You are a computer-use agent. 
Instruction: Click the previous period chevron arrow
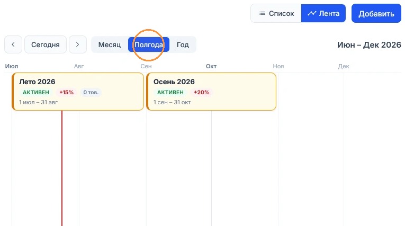(13, 44)
